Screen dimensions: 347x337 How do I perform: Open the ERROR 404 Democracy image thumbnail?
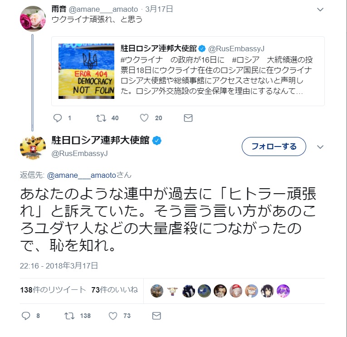(x=86, y=71)
